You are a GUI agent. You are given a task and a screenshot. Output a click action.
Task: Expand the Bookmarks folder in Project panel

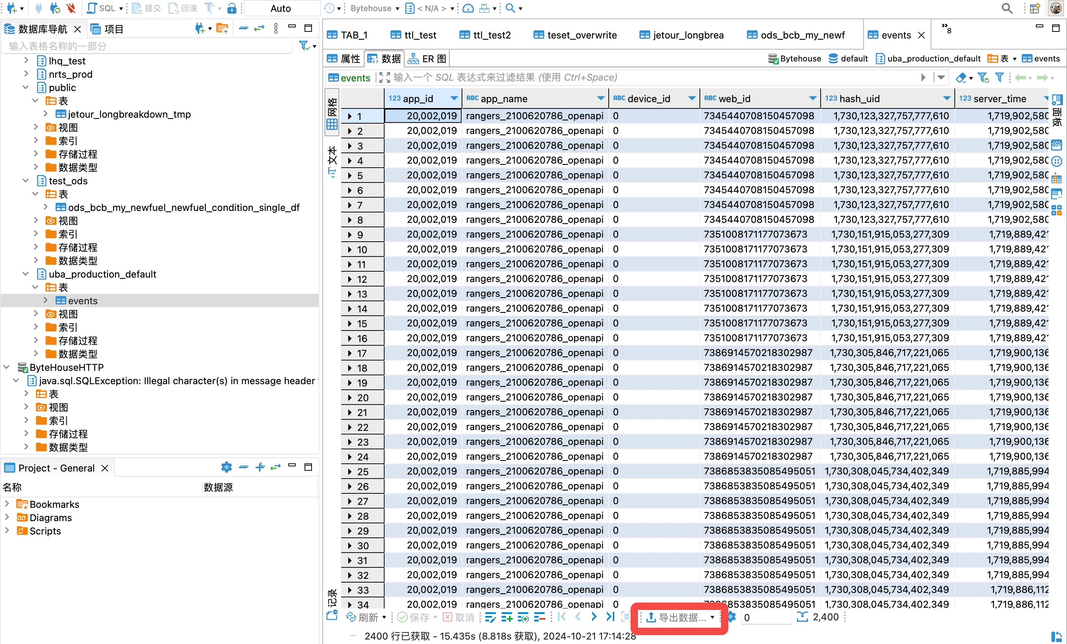7,504
